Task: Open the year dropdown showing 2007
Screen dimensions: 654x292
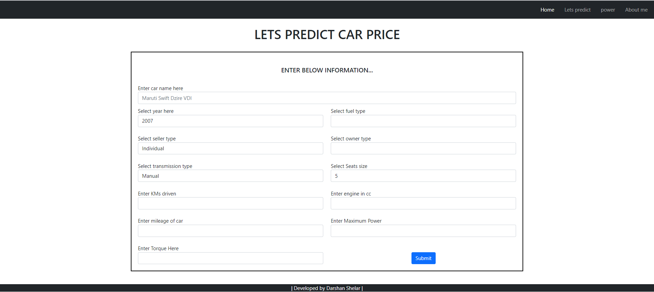Action: coord(230,121)
